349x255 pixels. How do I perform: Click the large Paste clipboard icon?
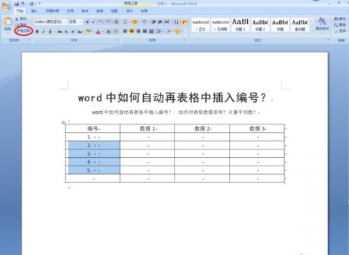(8, 22)
